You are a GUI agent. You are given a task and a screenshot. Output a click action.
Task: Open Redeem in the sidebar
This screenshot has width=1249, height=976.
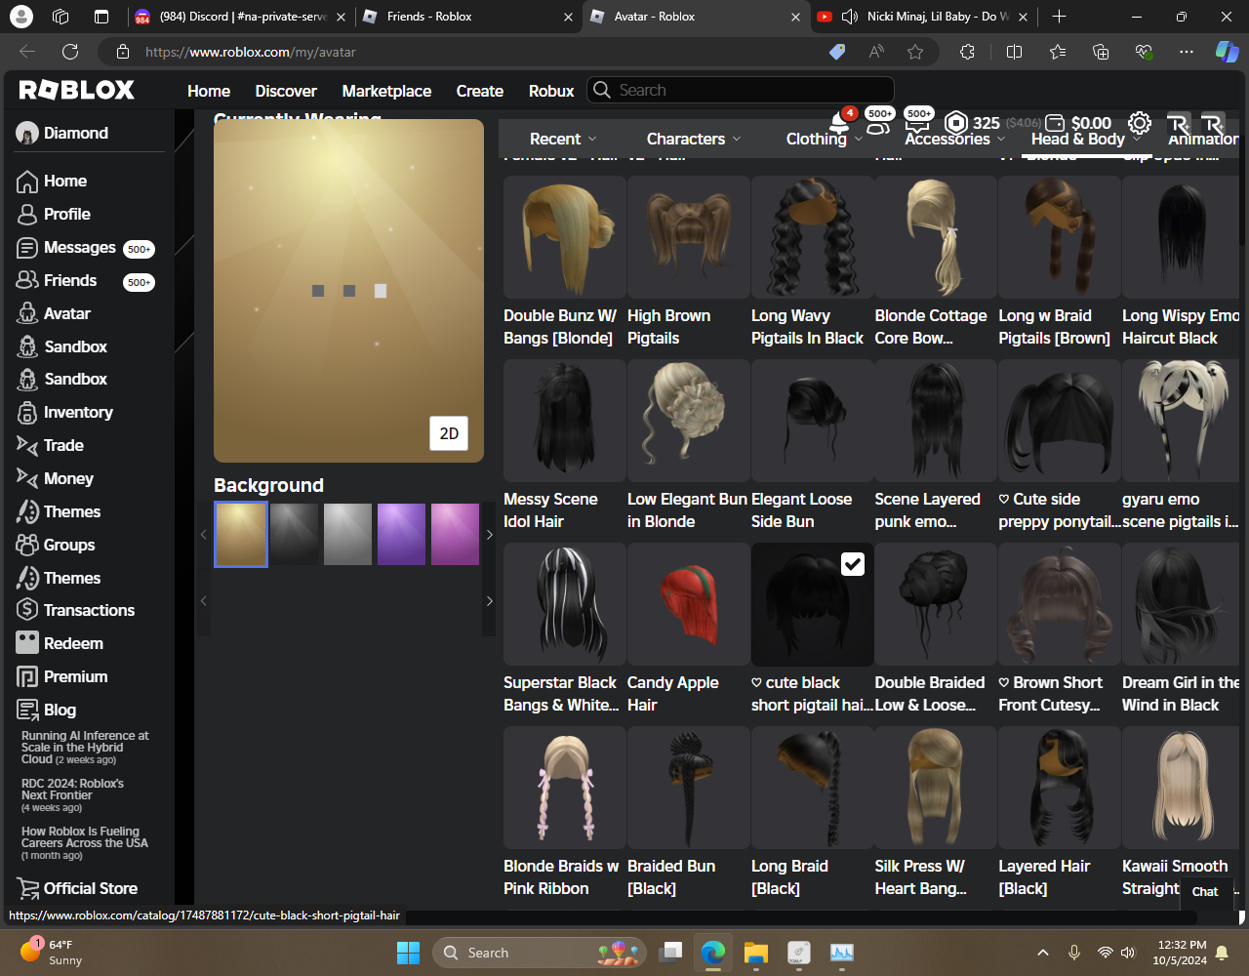pos(60,644)
